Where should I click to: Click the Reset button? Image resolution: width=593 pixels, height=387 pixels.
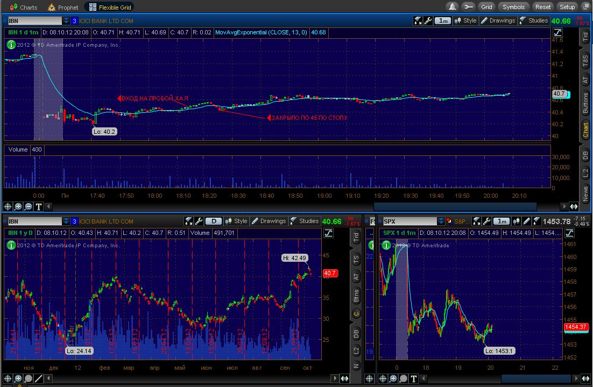point(543,7)
